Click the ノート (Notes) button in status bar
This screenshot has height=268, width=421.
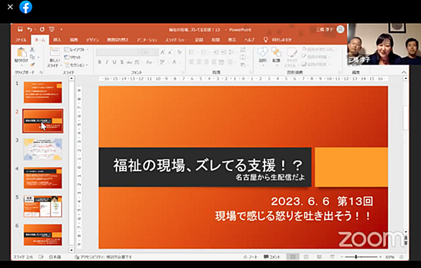click(x=251, y=257)
